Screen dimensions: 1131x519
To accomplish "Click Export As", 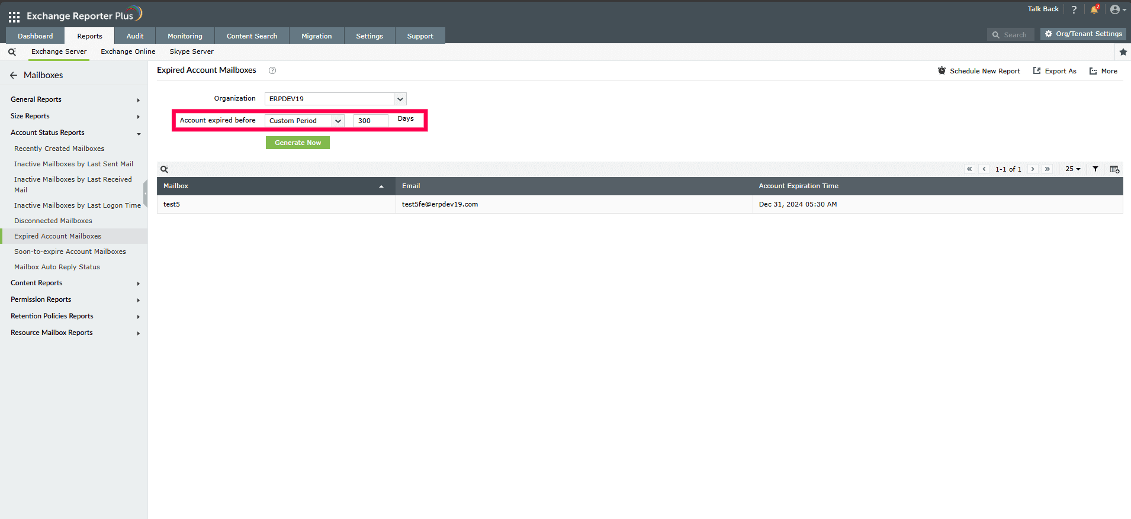I will [x=1055, y=71].
